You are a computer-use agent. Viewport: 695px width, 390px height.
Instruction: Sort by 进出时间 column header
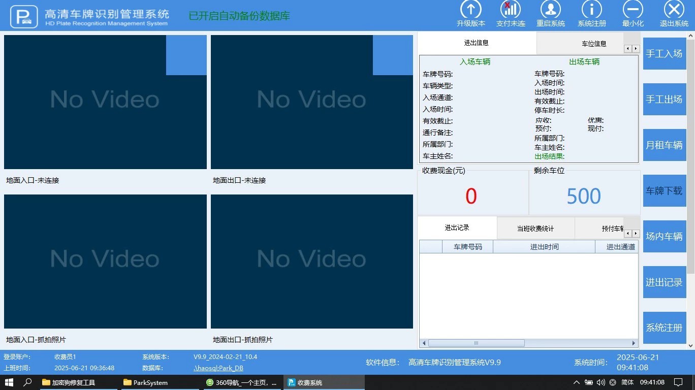pyautogui.click(x=544, y=247)
